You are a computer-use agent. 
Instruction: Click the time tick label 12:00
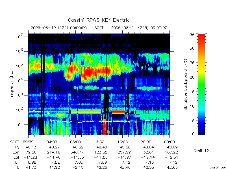[x=99, y=142]
